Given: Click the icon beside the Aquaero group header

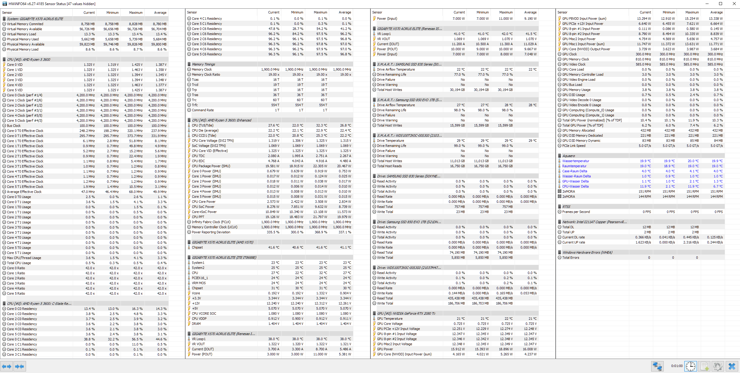Looking at the screenshot, I should (x=560, y=156).
